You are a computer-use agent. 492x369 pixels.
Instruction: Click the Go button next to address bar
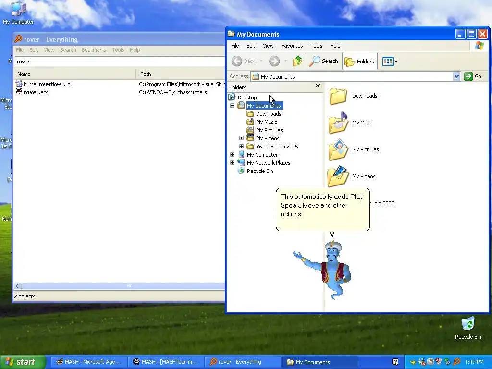pos(473,76)
